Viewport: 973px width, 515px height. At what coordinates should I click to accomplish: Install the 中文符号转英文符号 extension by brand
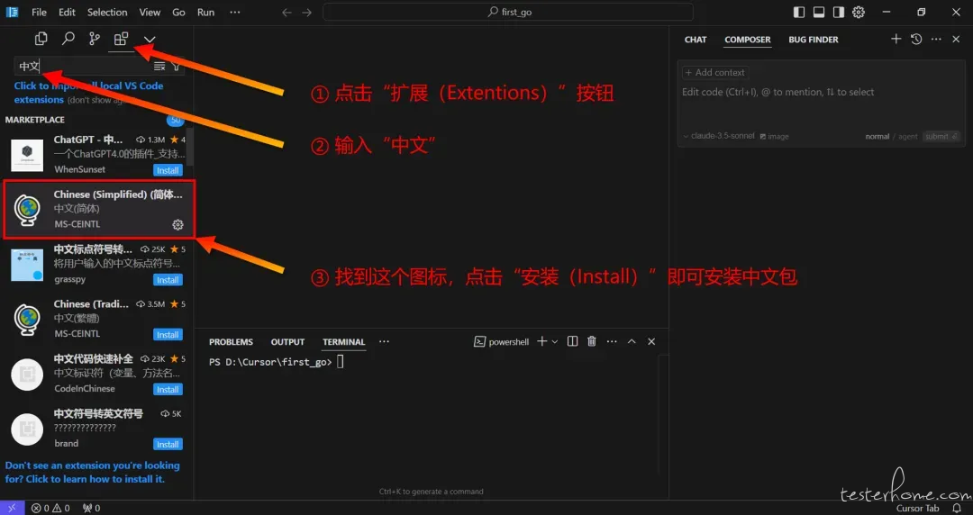(x=168, y=444)
